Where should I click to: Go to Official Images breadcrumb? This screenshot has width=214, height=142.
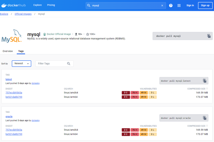pyautogui.click(x=23, y=14)
